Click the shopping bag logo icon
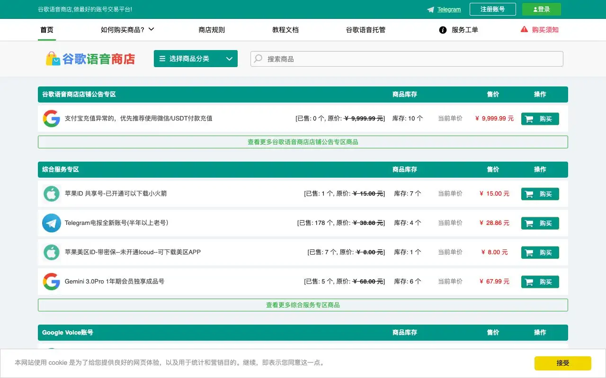 point(53,59)
